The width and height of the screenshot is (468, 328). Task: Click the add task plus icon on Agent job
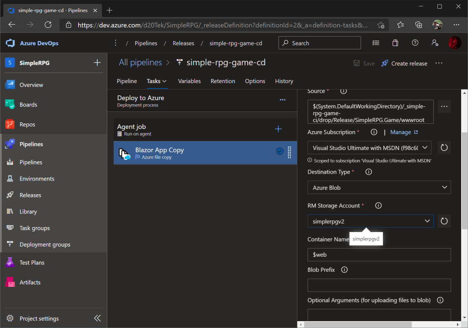(x=278, y=129)
